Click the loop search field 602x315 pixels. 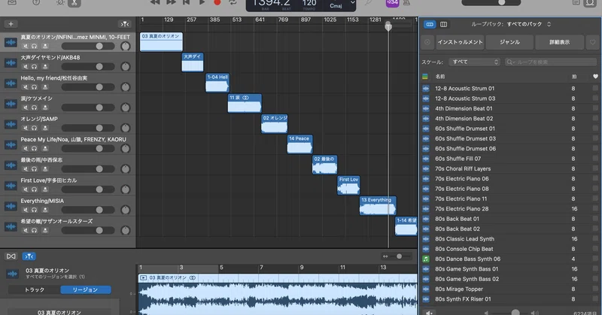pos(551,62)
